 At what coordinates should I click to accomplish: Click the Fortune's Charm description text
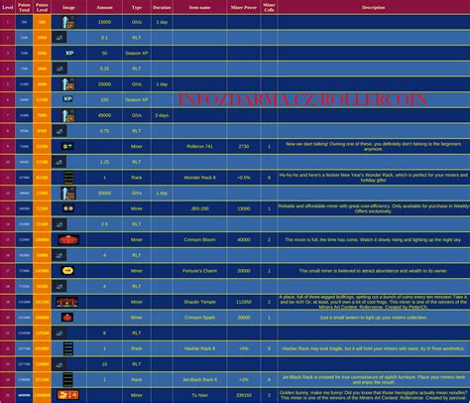[373, 271]
